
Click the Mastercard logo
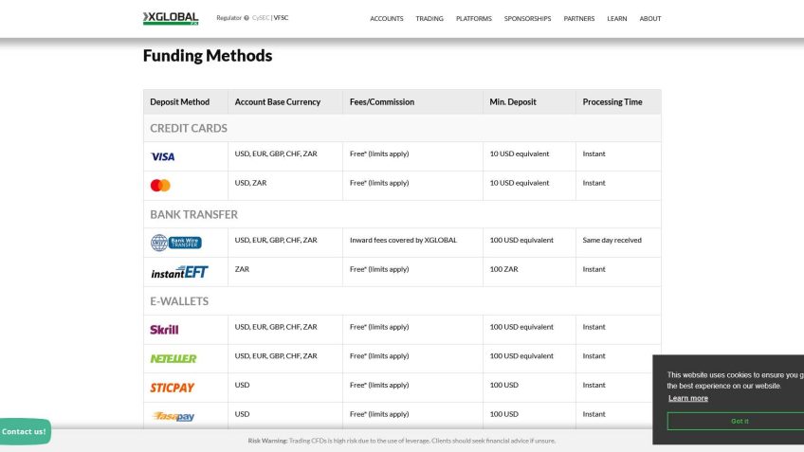coord(160,186)
